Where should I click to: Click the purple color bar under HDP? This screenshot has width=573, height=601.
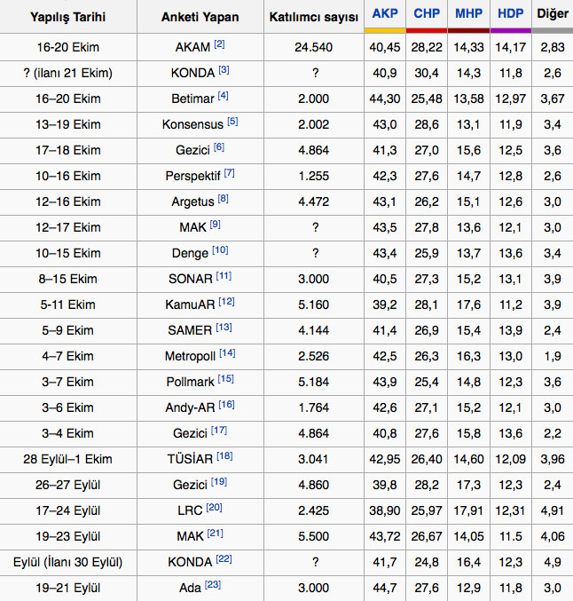[x=511, y=31]
